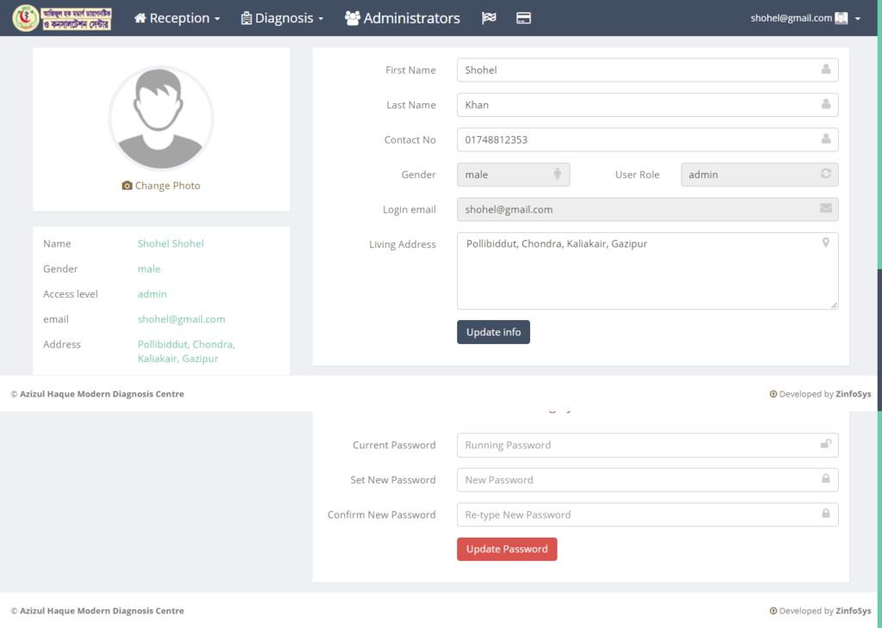Open the shohel@gmail.com user account dropdown
This screenshot has width=882, height=628.
point(805,18)
